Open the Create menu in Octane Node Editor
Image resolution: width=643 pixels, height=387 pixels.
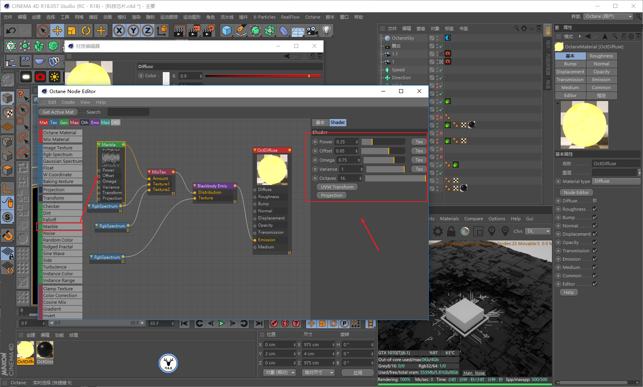68,102
